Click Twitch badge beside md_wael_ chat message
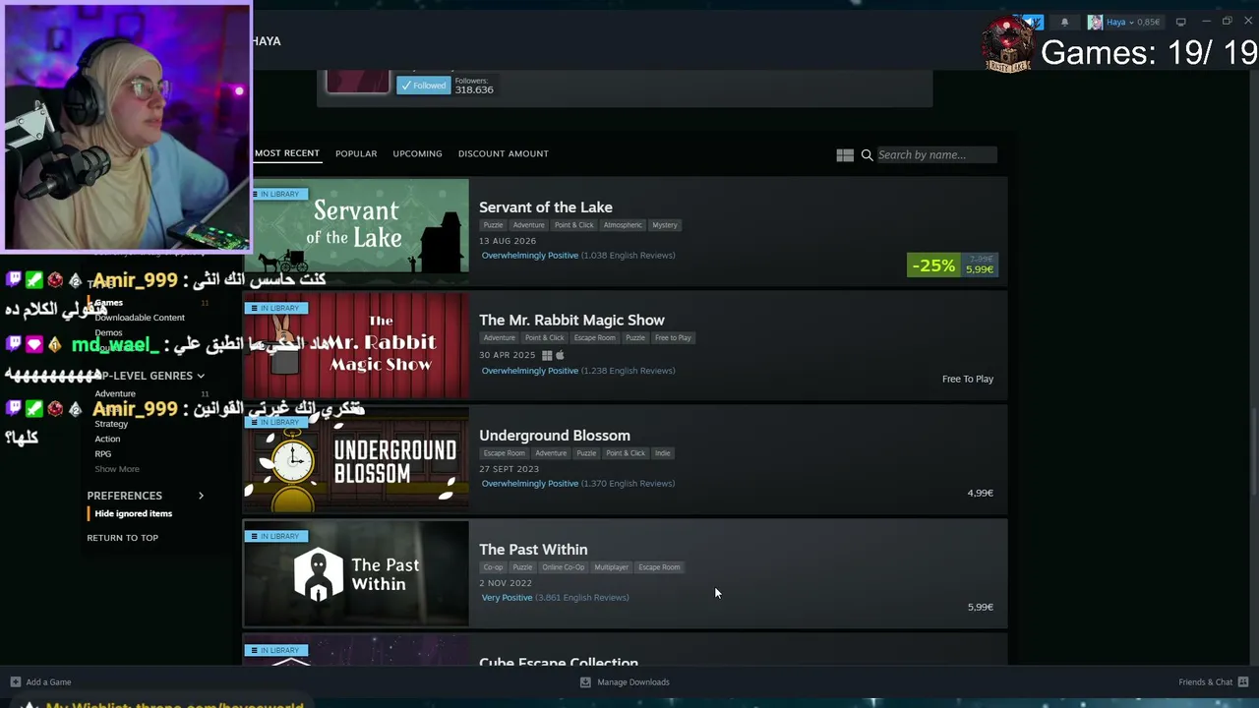 pos(14,345)
